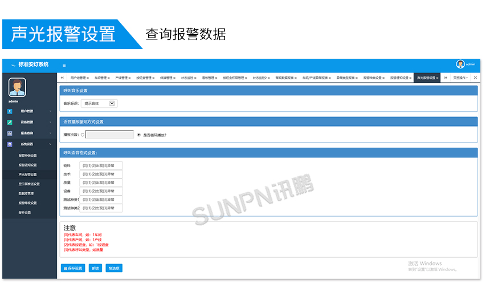Click the 用户管理 sidebar icon

10,111
